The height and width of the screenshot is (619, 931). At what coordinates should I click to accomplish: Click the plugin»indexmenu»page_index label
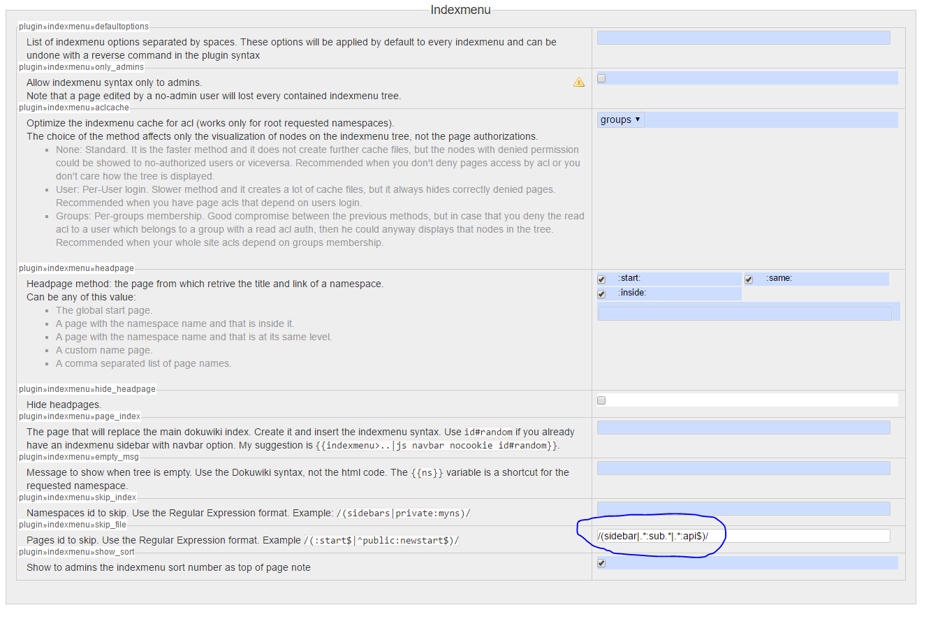point(80,416)
